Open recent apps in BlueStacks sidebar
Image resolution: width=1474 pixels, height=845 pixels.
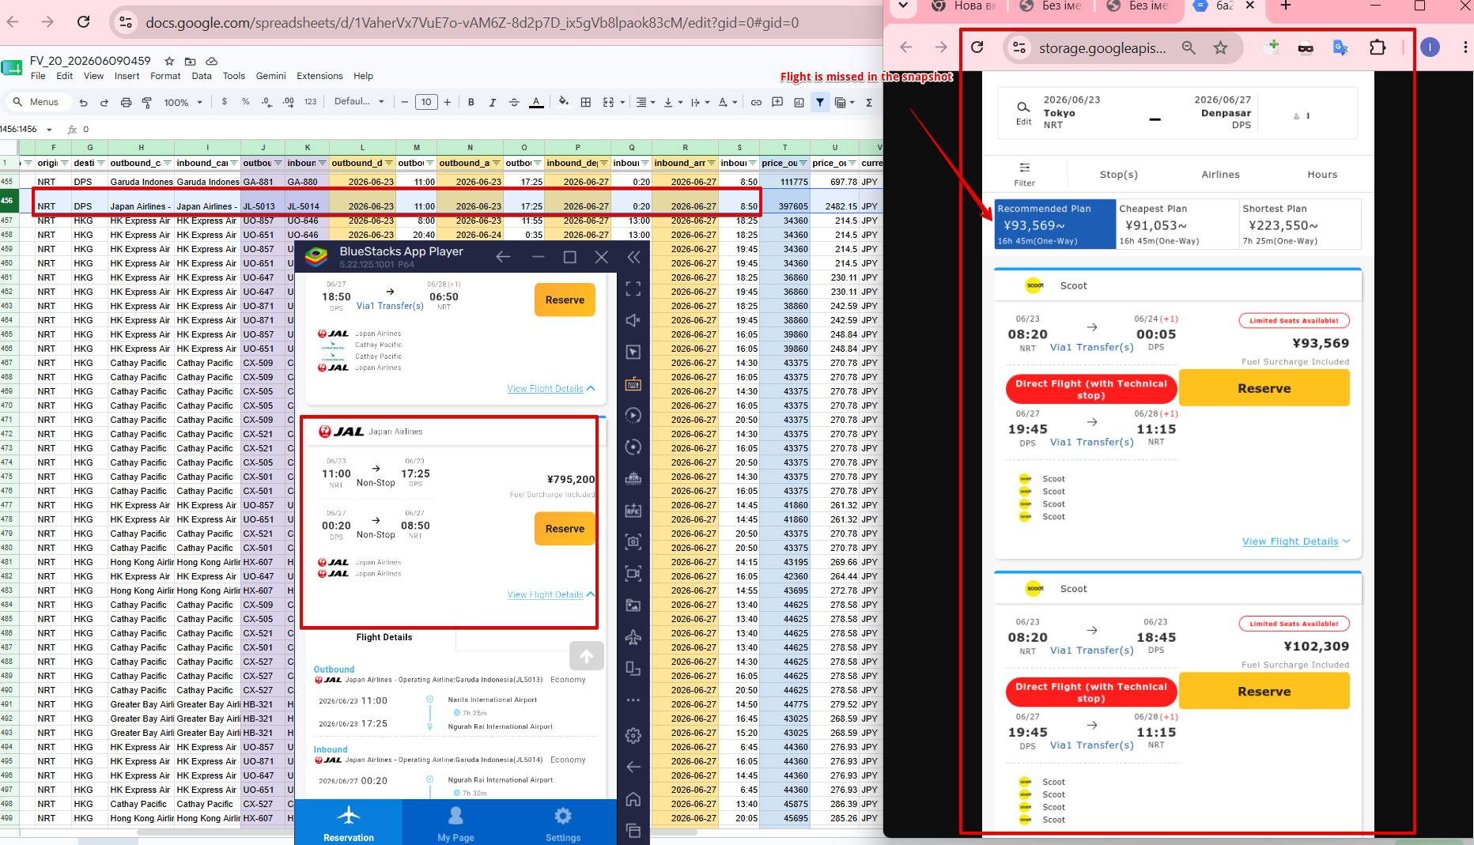pyautogui.click(x=633, y=830)
